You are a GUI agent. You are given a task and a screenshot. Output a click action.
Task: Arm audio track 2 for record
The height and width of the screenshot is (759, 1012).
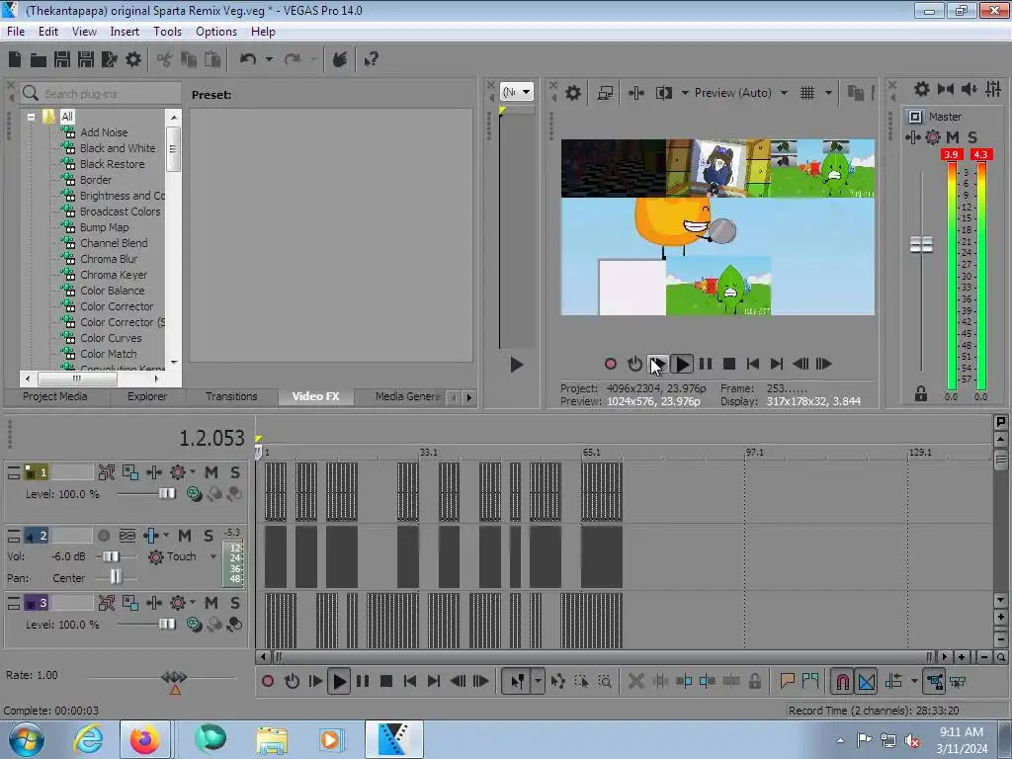103,536
